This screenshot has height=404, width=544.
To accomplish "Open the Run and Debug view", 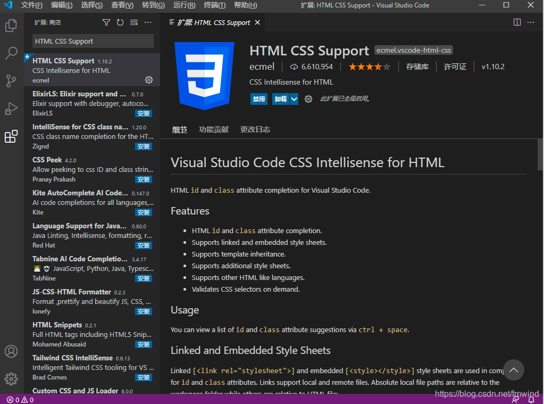I will [11, 109].
